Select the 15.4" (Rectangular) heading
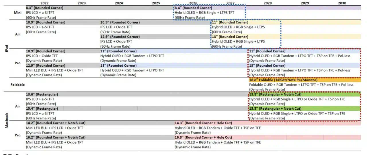 pos(42,108)
